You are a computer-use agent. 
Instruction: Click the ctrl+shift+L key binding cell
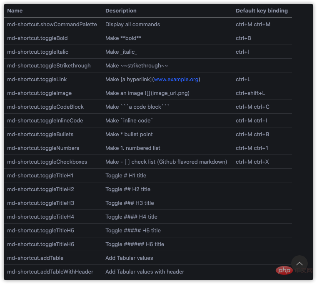pyautogui.click(x=250, y=93)
